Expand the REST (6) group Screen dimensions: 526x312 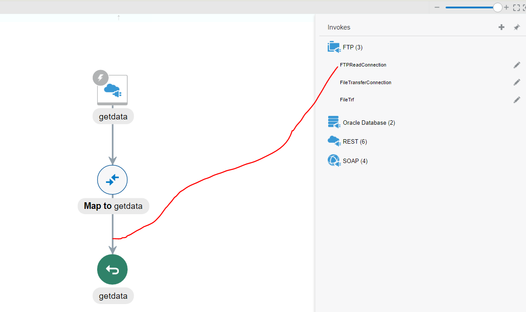pyautogui.click(x=355, y=141)
